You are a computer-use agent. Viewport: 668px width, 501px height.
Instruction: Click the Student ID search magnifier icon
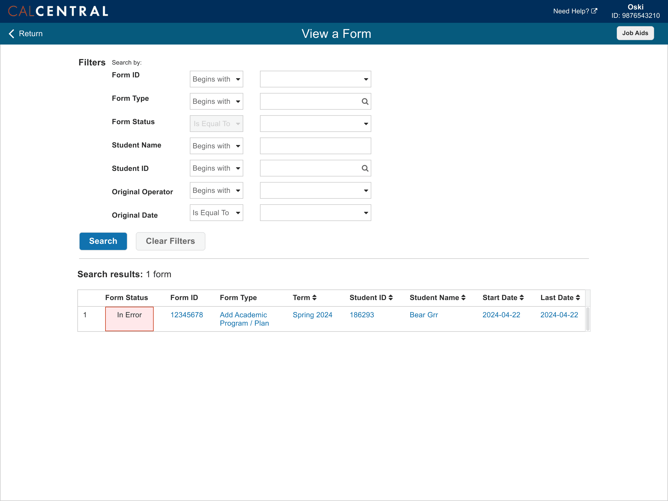365,168
